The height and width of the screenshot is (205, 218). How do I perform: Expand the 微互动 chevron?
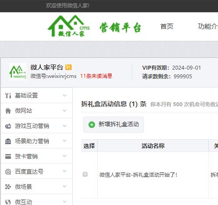[x=65, y=202]
